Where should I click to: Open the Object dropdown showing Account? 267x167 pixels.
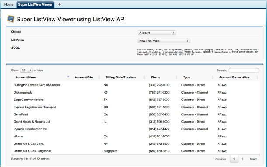156,33
